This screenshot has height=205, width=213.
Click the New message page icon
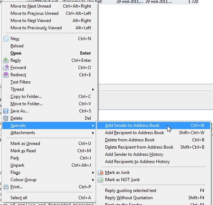[6, 39]
